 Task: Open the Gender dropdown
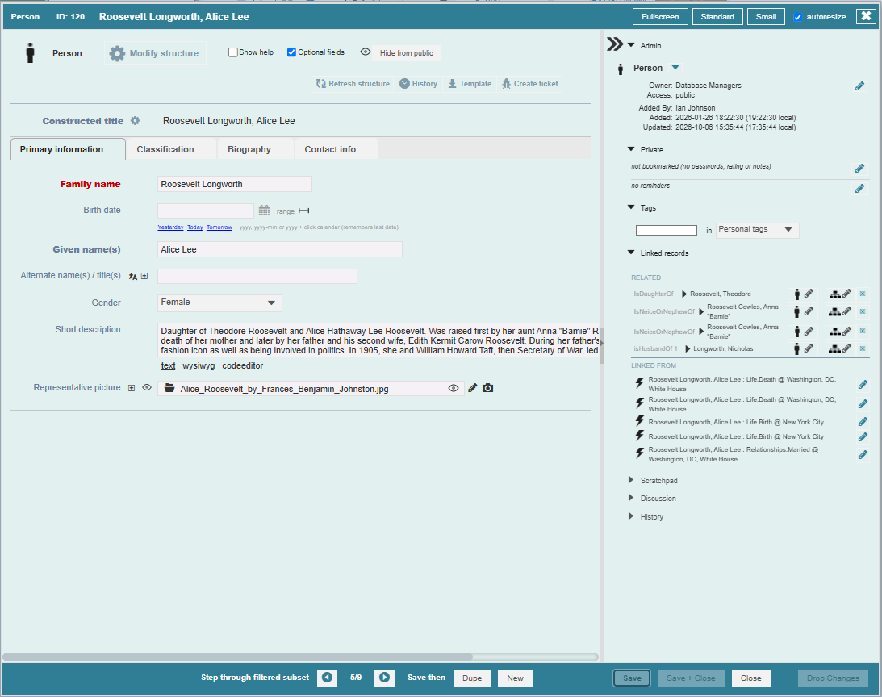(x=220, y=303)
